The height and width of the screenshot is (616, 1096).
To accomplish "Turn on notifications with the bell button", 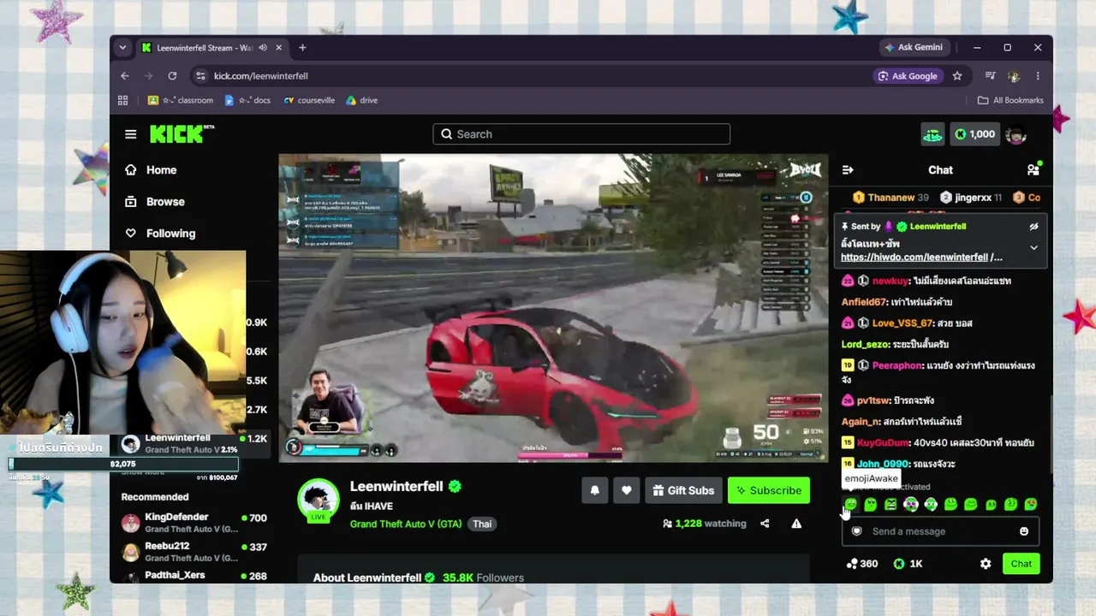I will click(x=594, y=490).
